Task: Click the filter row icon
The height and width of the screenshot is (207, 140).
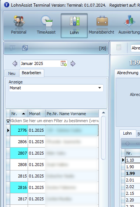Action: click(8, 121)
